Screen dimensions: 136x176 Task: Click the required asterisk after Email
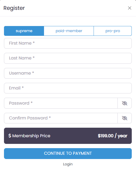tap(23, 87)
